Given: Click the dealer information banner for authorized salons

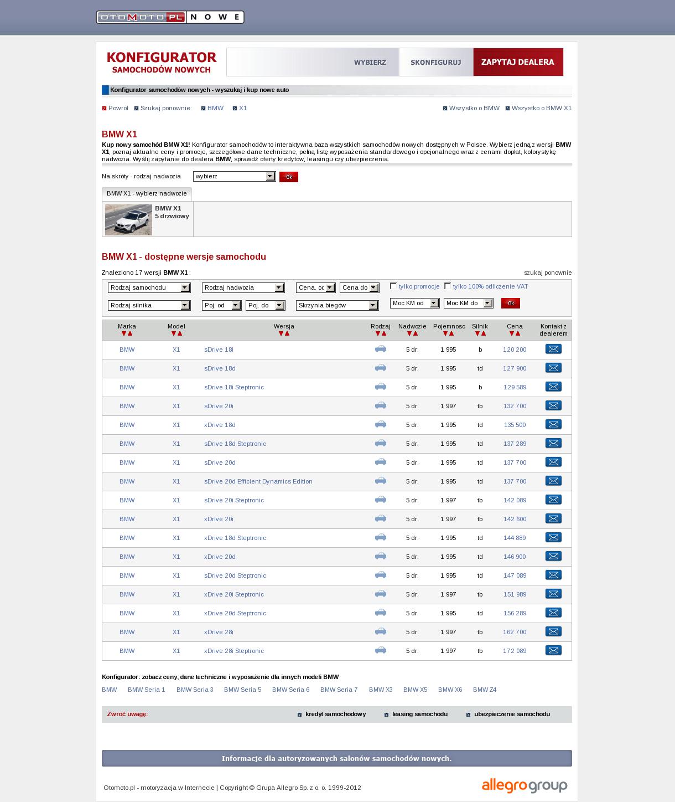Looking at the screenshot, I should click(336, 758).
